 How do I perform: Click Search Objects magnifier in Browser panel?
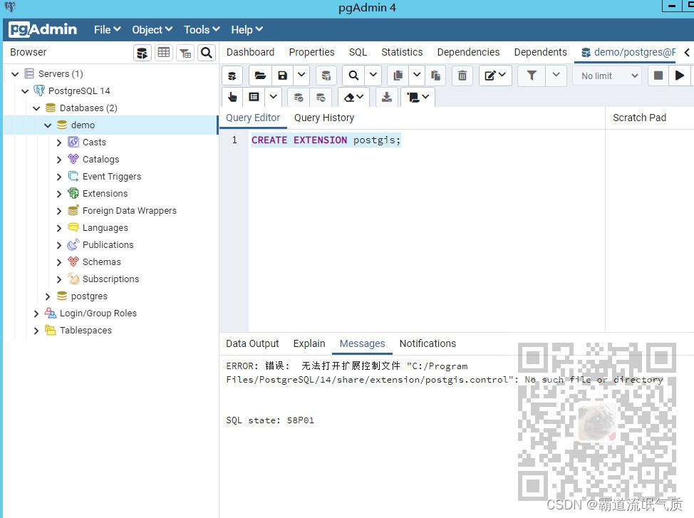[x=207, y=53]
